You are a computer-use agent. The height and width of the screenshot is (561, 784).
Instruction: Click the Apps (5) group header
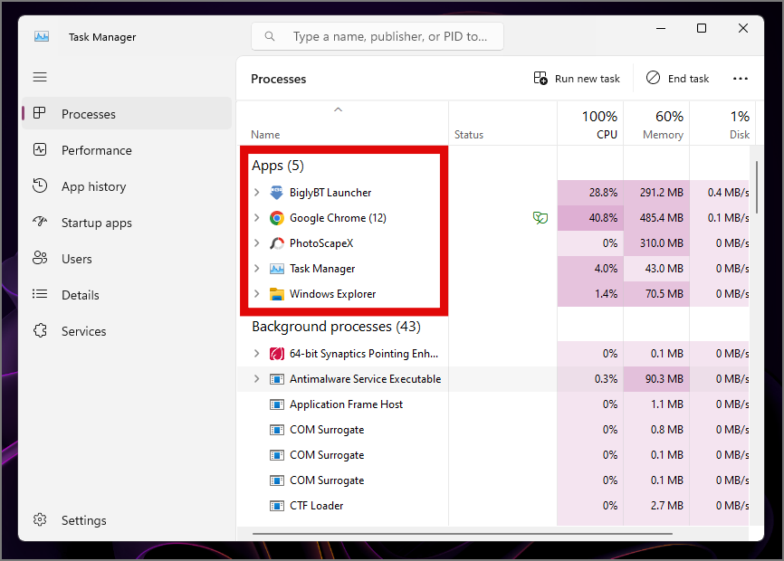(278, 166)
